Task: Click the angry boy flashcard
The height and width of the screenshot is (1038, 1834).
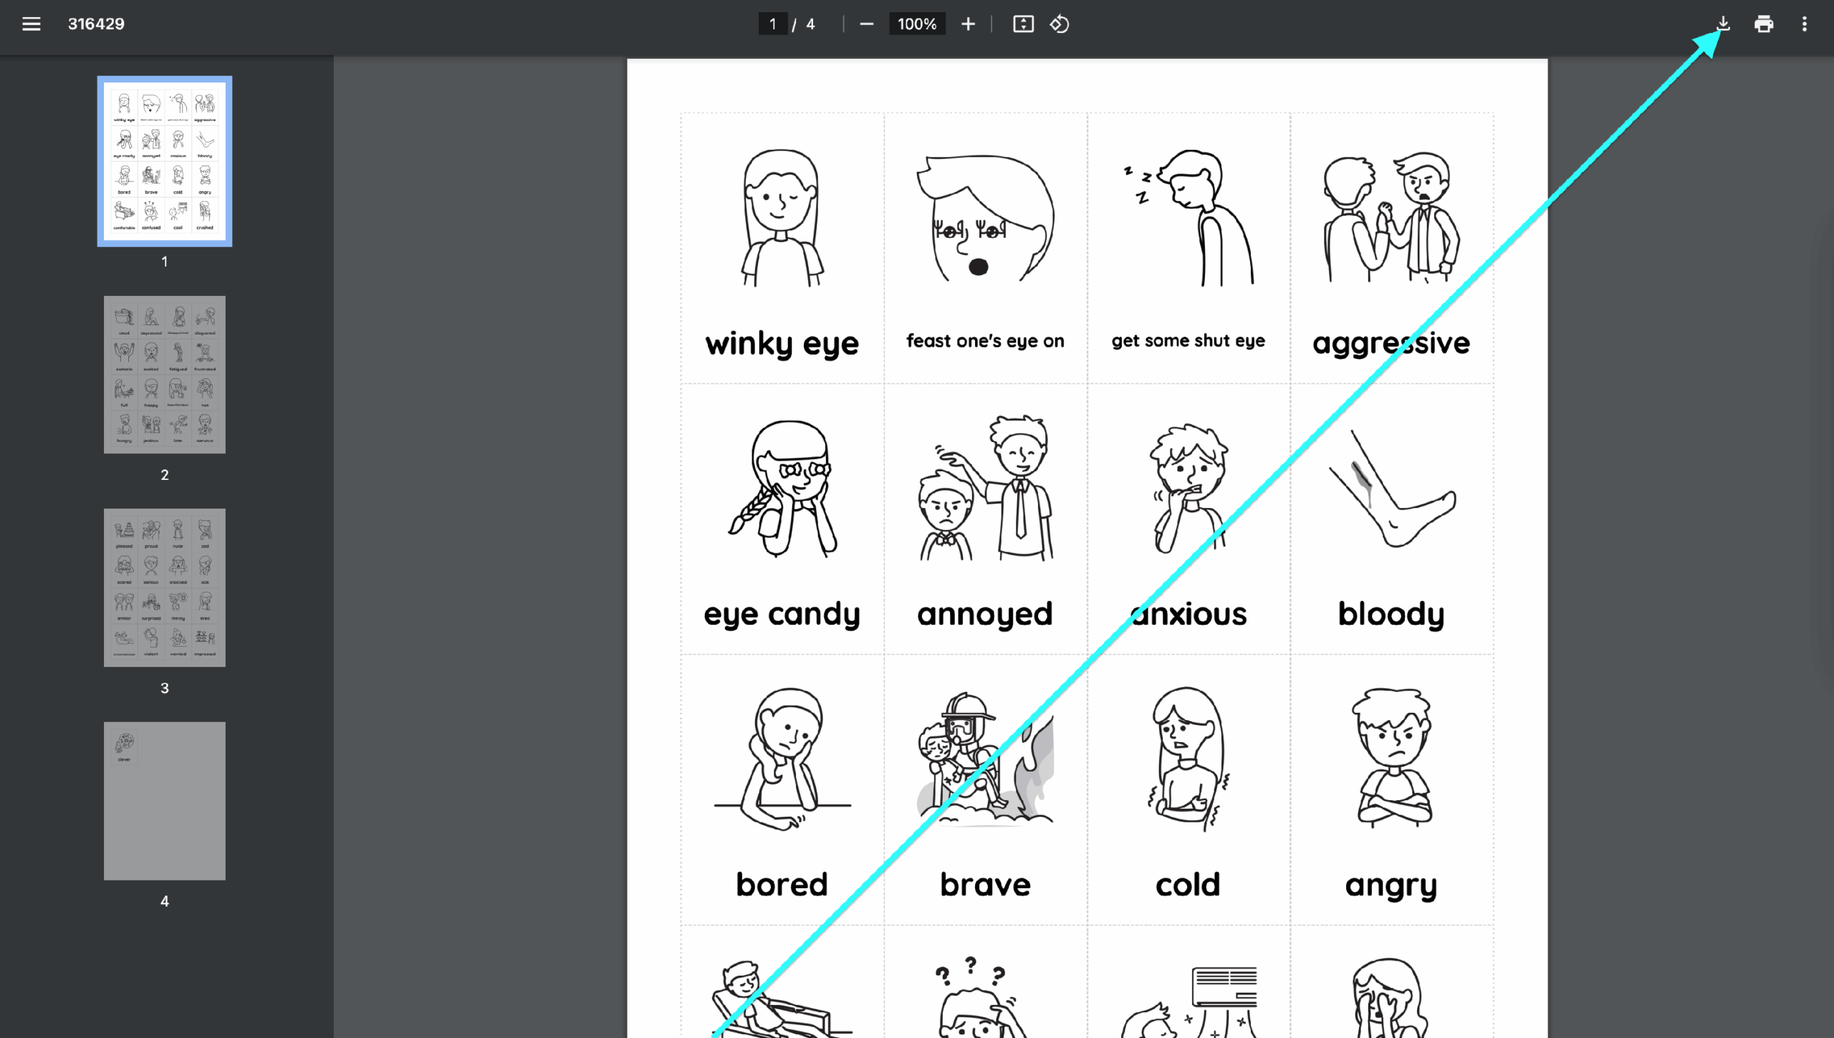Action: (x=1391, y=759)
